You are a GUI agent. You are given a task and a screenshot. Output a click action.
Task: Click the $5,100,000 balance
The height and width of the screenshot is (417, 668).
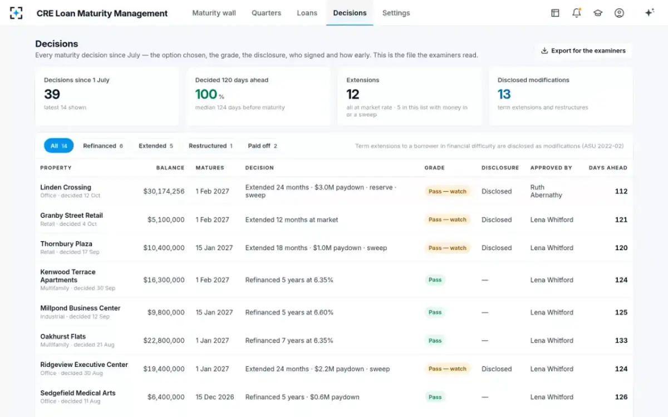[x=166, y=220]
